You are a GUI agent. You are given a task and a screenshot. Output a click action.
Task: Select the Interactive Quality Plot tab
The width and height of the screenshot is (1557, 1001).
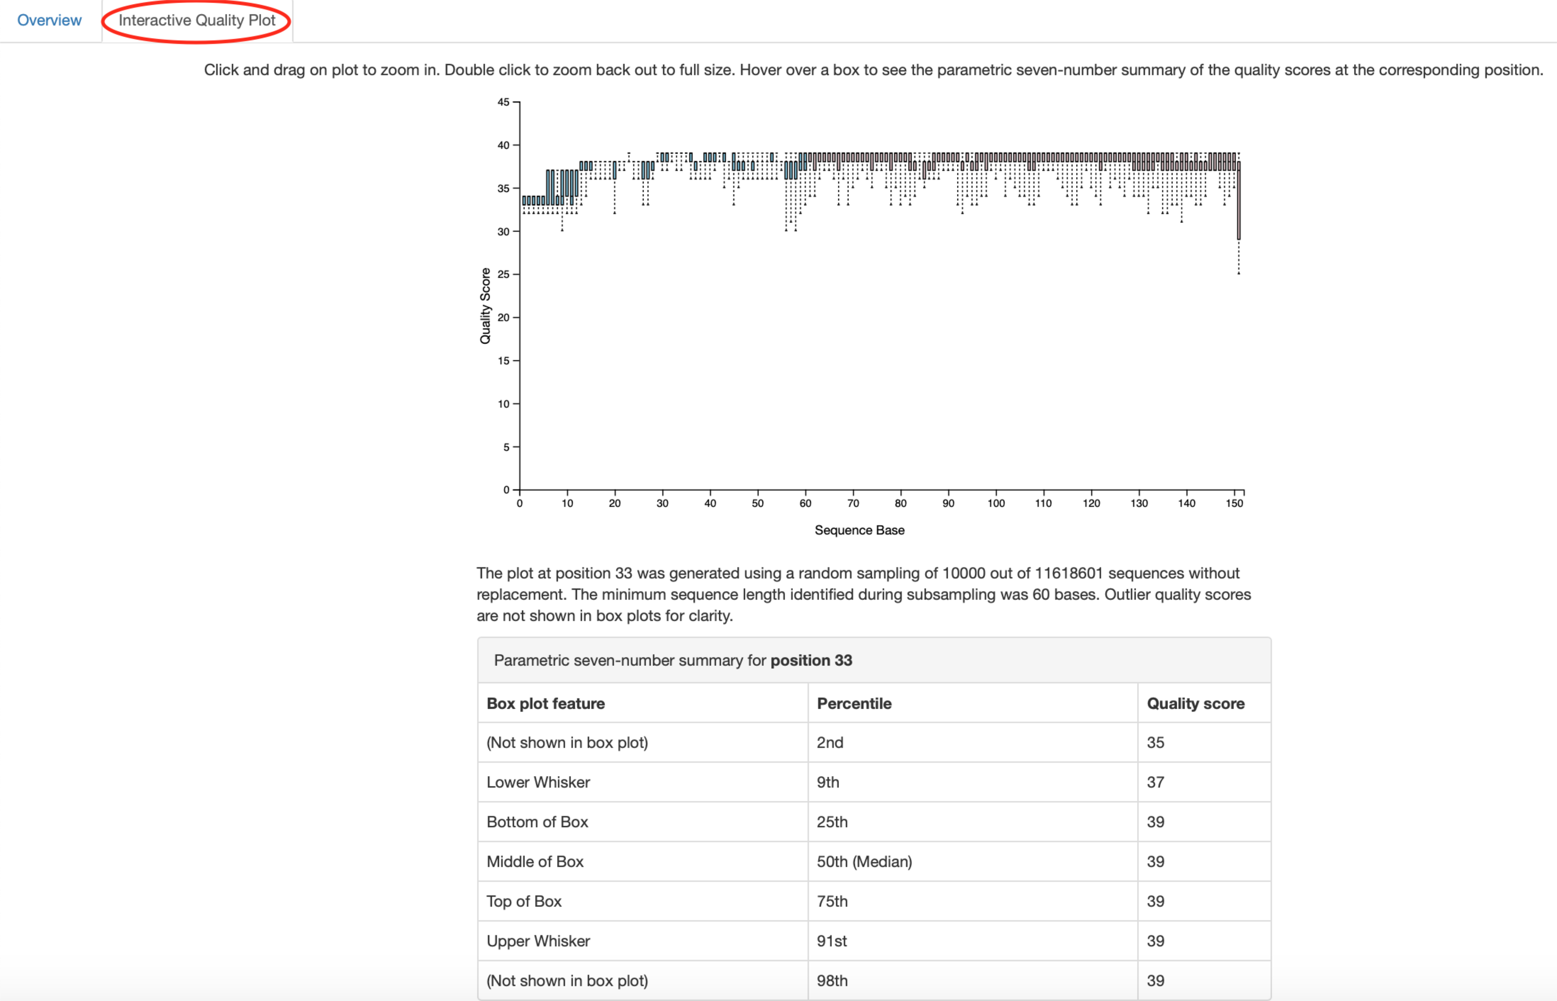(196, 20)
